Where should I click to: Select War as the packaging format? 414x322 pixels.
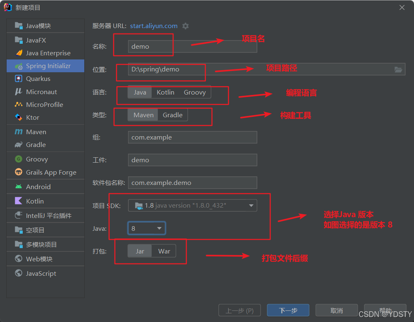pos(164,251)
